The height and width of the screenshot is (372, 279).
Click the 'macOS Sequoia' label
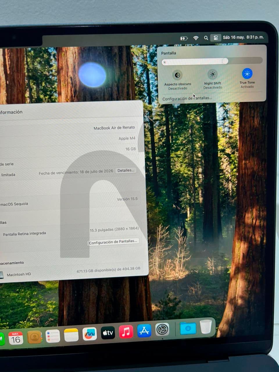[x=14, y=204]
